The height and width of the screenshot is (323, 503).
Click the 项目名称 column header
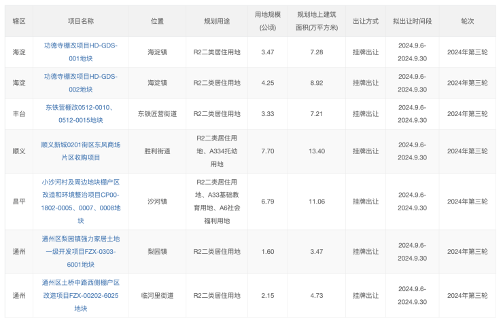pyautogui.click(x=80, y=22)
